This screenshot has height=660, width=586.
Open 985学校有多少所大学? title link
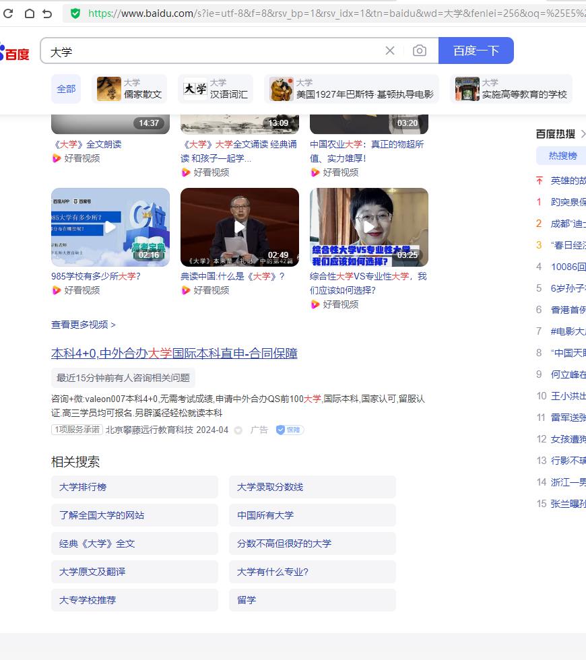[96, 276]
